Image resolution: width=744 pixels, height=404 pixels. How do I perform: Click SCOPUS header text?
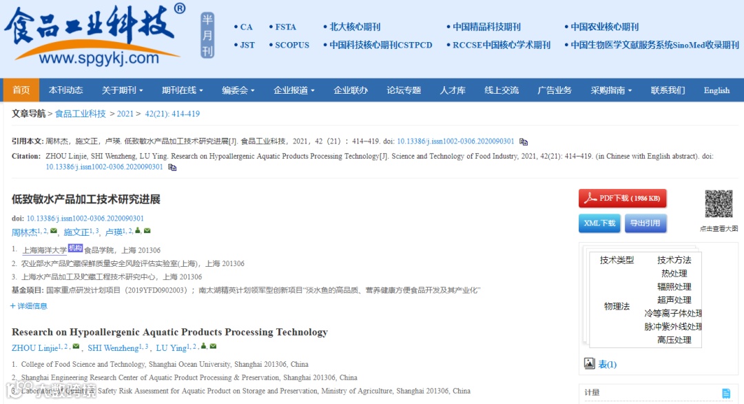[x=292, y=45]
